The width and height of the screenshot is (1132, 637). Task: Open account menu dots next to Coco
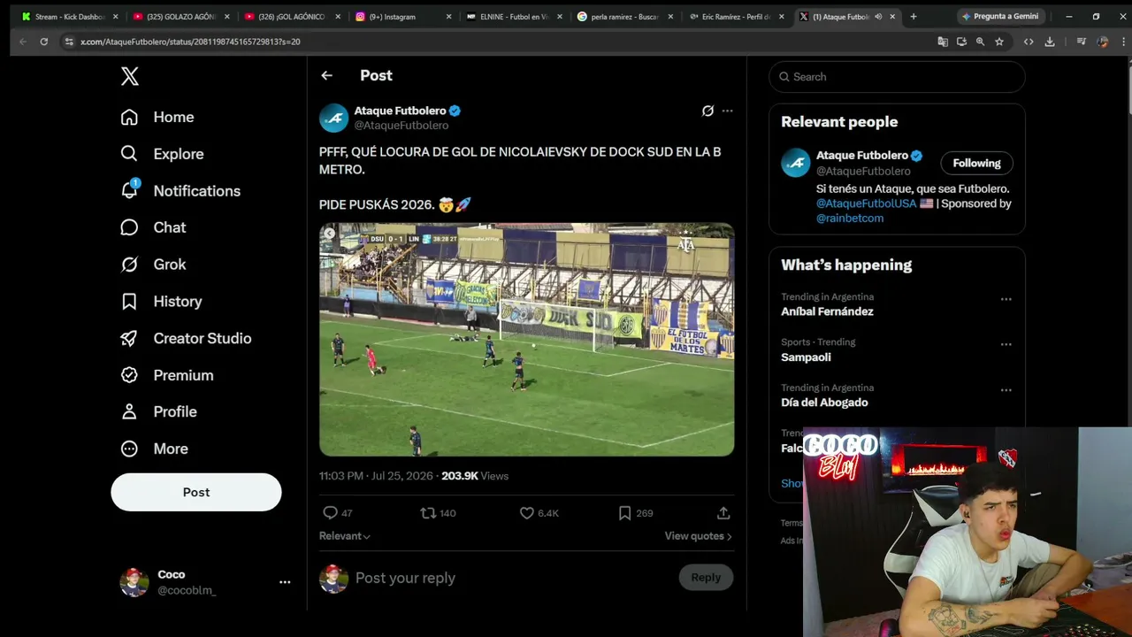coord(285,582)
